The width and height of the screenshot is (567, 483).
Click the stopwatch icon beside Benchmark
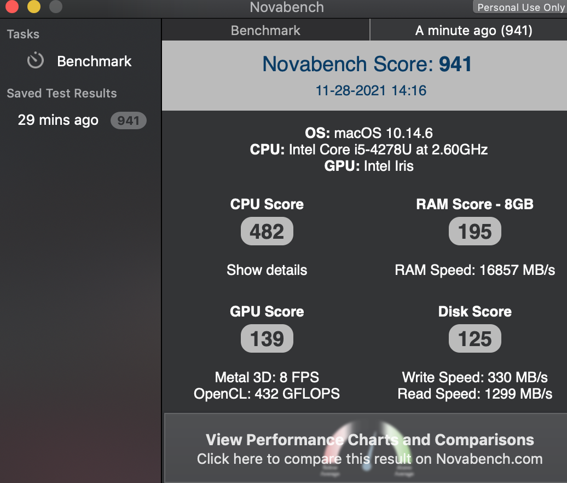(36, 60)
